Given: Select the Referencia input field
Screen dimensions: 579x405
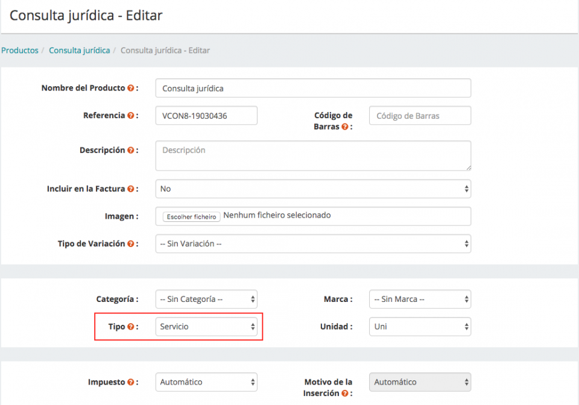Looking at the screenshot, I should [x=206, y=115].
